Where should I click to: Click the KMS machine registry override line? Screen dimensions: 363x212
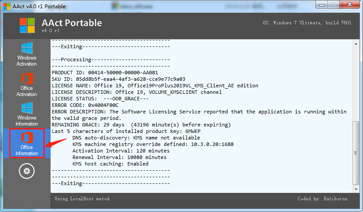(153, 144)
